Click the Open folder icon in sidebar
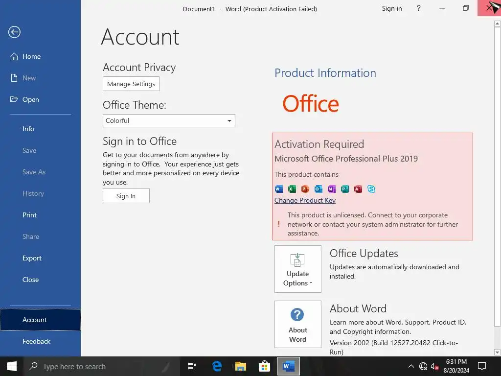The width and height of the screenshot is (501, 376). click(14, 99)
